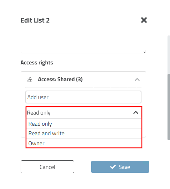Focus the Add user input field
170x189 pixels.
[83, 97]
